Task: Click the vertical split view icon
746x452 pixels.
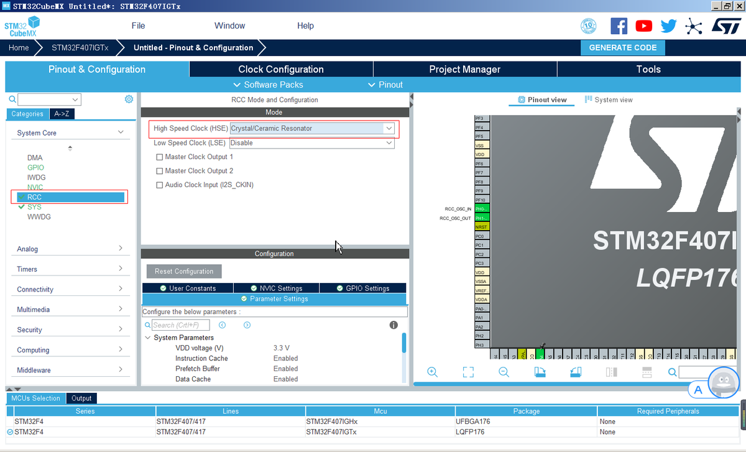Action: coord(611,372)
